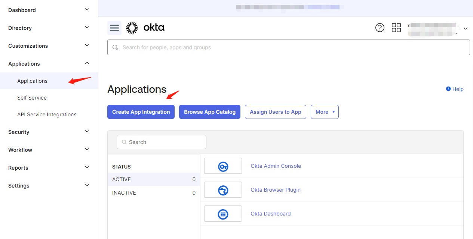Image resolution: width=473 pixels, height=239 pixels.
Task: Select API Service Integrations submenu item
Action: (x=49, y=114)
